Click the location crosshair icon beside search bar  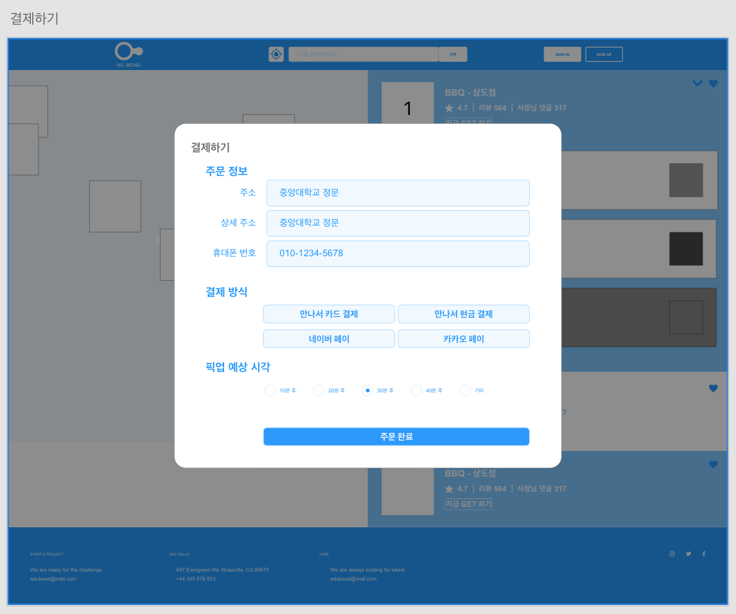[x=276, y=54]
